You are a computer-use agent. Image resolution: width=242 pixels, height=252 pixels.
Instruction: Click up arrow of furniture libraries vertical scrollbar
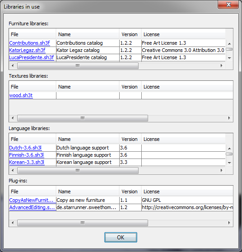click(x=229, y=44)
